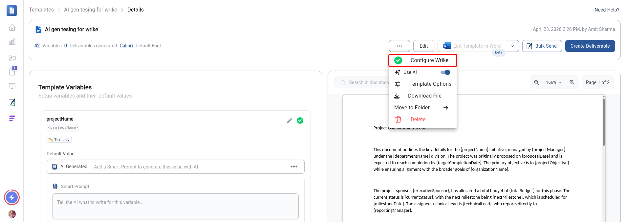Click the Search in document field
The height and width of the screenshot is (222, 626).
(x=364, y=82)
